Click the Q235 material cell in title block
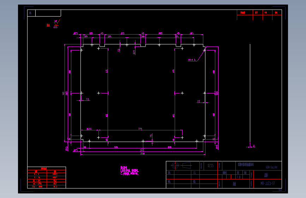The width and height of the screenshot is (306, 198). [x=211, y=166]
